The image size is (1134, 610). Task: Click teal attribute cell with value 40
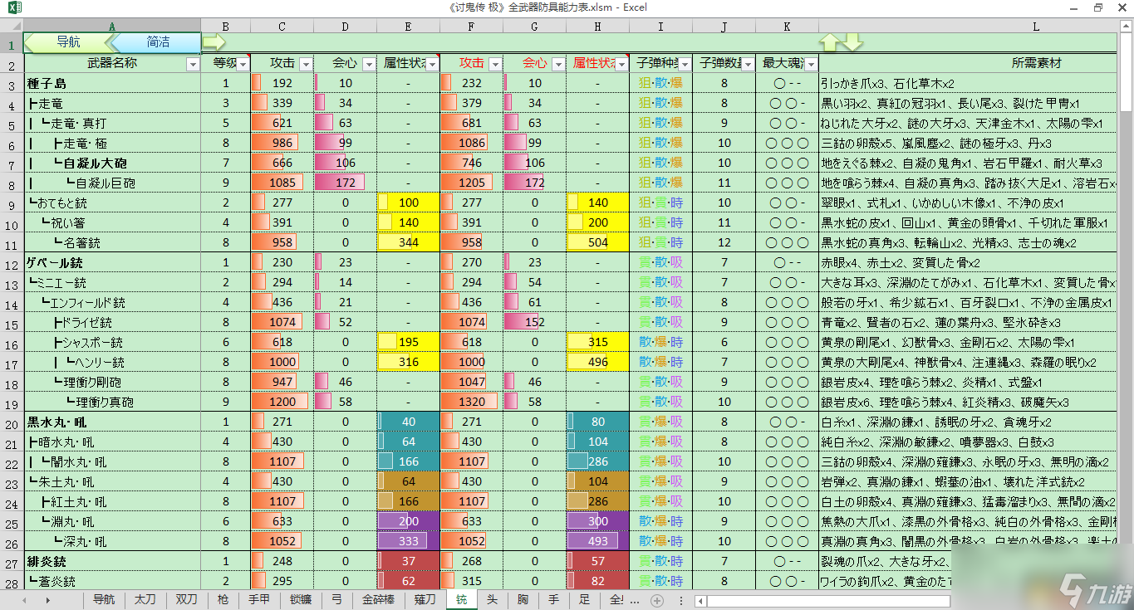point(408,422)
